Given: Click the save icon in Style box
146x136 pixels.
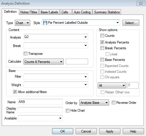Looking at the screenshot, I should pos(45,23).
